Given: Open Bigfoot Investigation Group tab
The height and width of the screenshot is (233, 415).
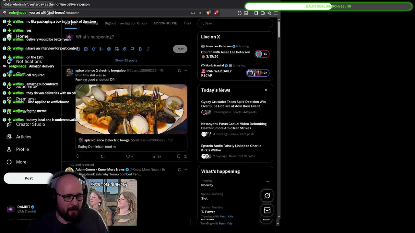Looking at the screenshot, I should [125, 23].
